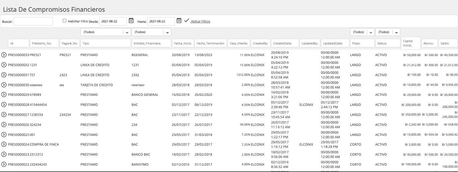The width and height of the screenshot is (458, 172).
Task: Select the BGENERAL entity cell
Action: coord(140,55)
